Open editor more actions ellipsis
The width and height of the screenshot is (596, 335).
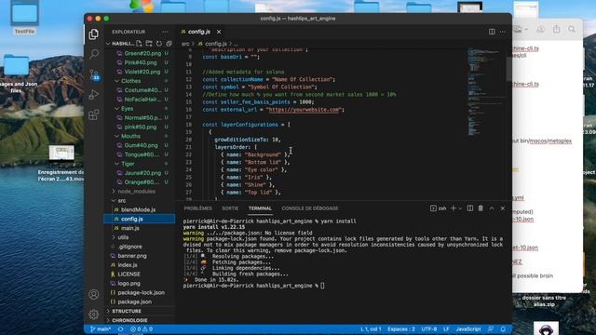coord(503,32)
